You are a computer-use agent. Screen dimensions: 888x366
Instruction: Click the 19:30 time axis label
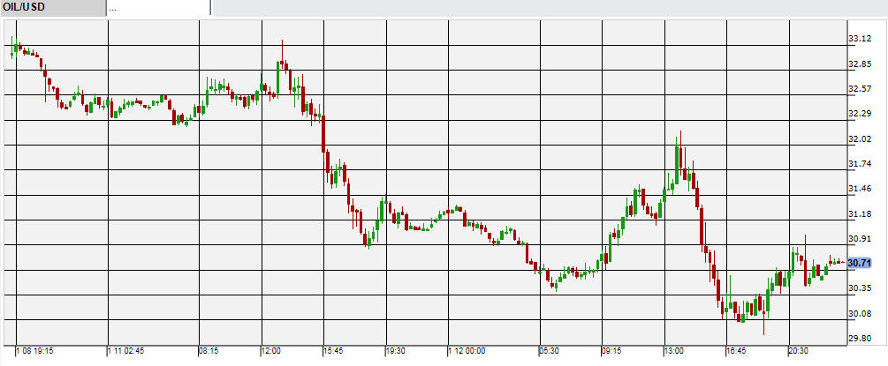coord(397,350)
